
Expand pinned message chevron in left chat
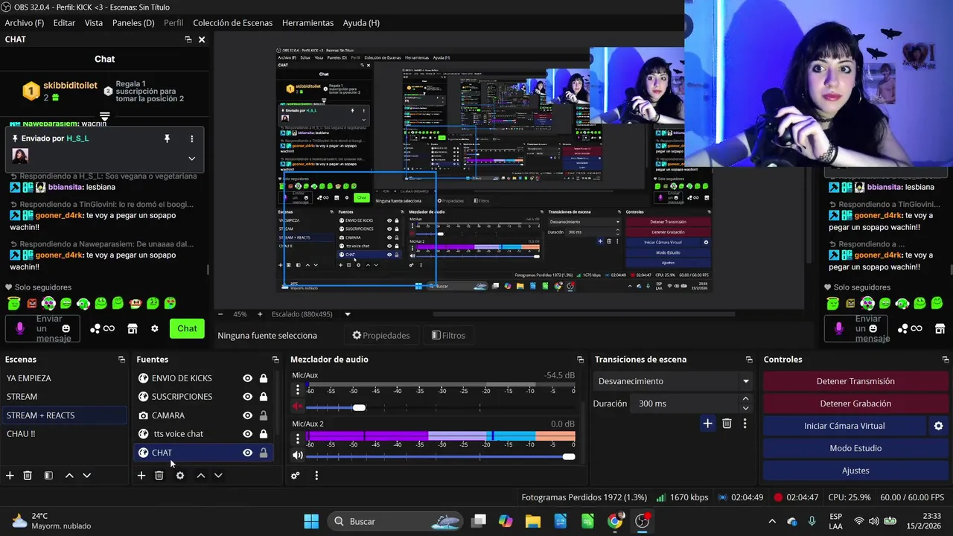[191, 158]
